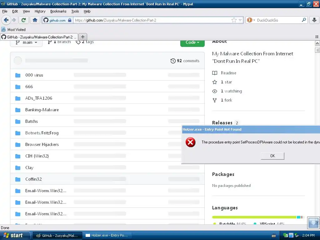Open the View menu

click(x=26, y=11)
